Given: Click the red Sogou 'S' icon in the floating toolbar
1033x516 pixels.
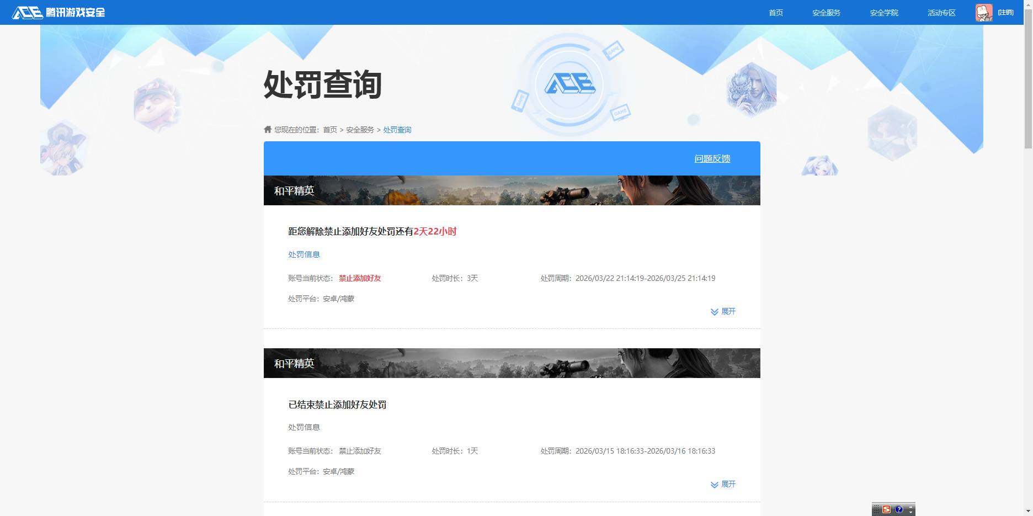Looking at the screenshot, I should point(887,509).
